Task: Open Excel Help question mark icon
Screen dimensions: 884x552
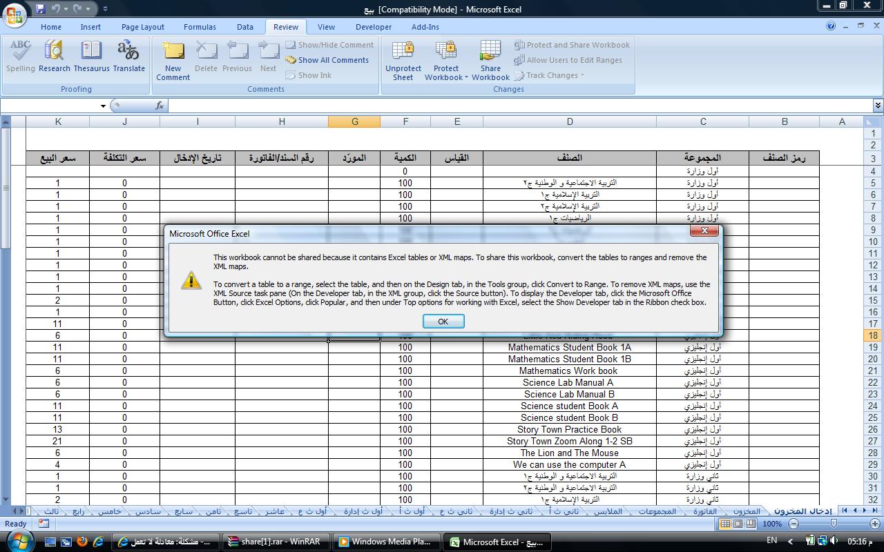Action: (831, 26)
